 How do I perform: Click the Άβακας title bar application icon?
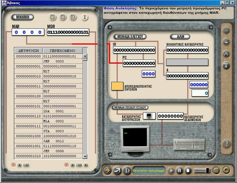(4, 3)
